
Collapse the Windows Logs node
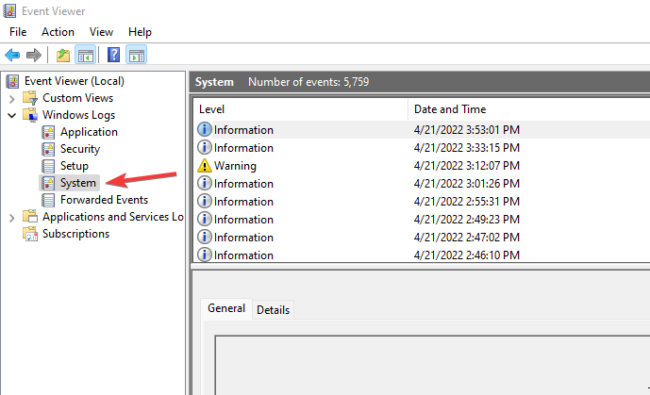point(11,115)
